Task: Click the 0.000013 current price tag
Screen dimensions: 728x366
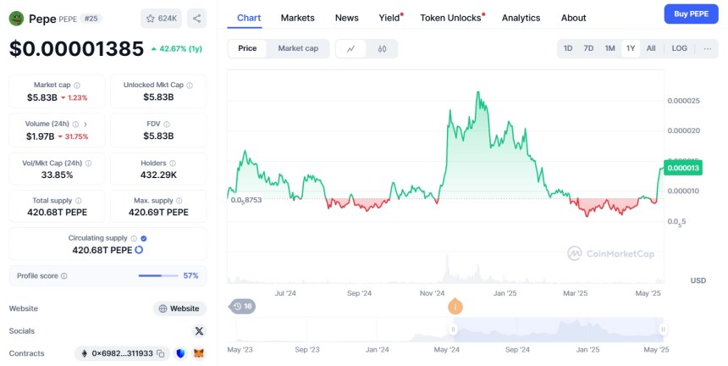Action: coord(683,168)
